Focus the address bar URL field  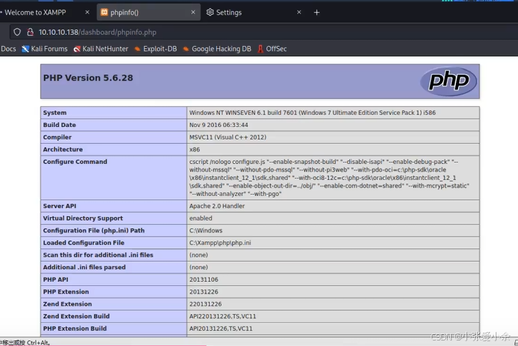264,32
